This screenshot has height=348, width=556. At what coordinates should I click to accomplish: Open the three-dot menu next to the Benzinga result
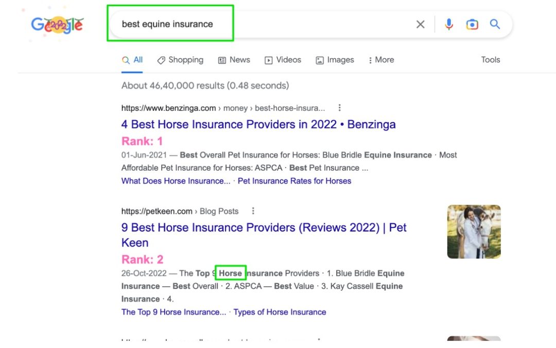(339, 108)
